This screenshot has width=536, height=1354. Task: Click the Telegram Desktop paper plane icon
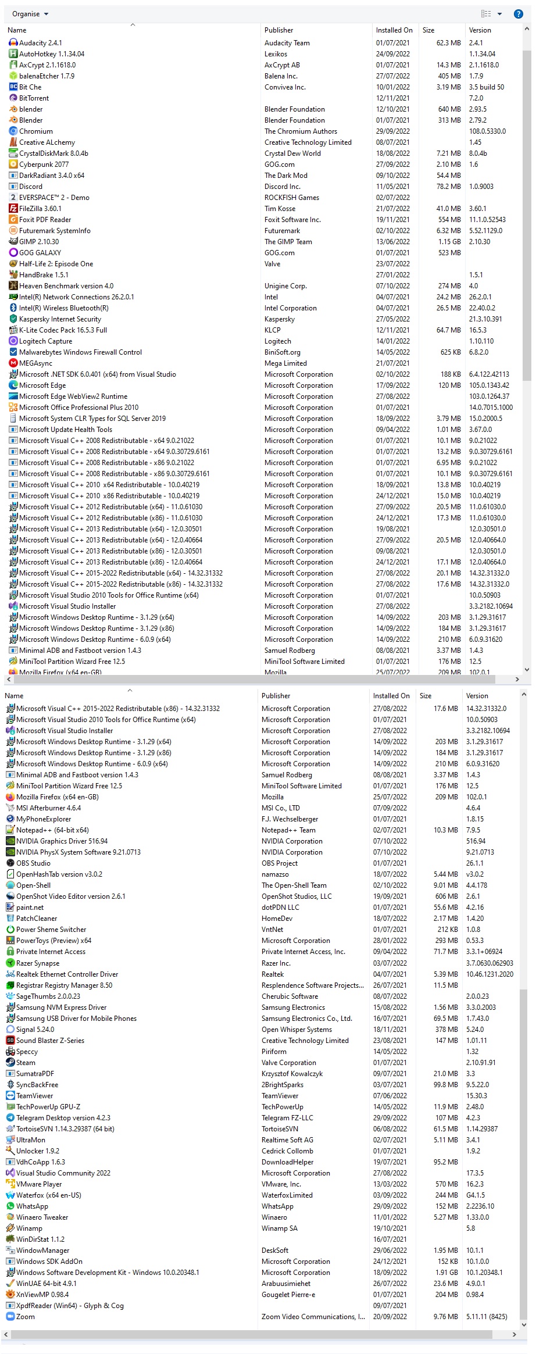tap(10, 1118)
